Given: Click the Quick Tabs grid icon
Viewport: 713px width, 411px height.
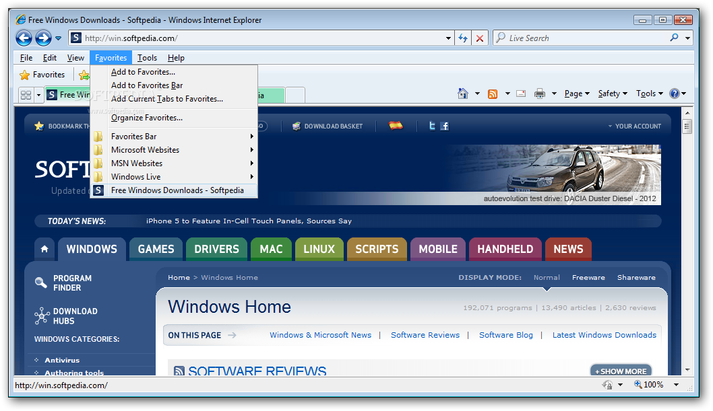Looking at the screenshot, I should point(26,95).
